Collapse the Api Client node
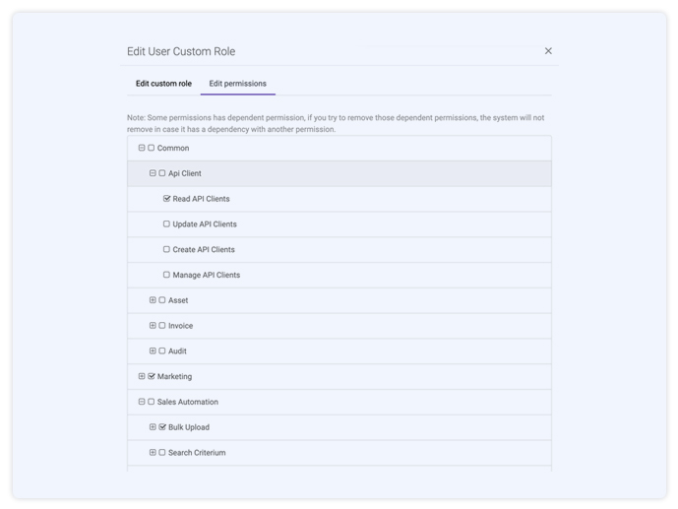The width and height of the screenshot is (678, 509). [x=153, y=173]
